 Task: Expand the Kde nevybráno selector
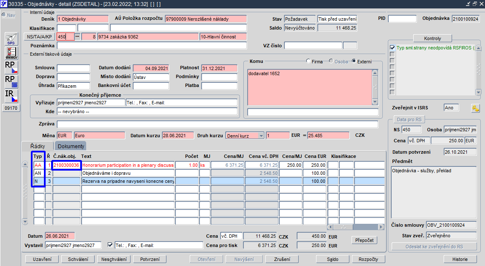(147, 111)
